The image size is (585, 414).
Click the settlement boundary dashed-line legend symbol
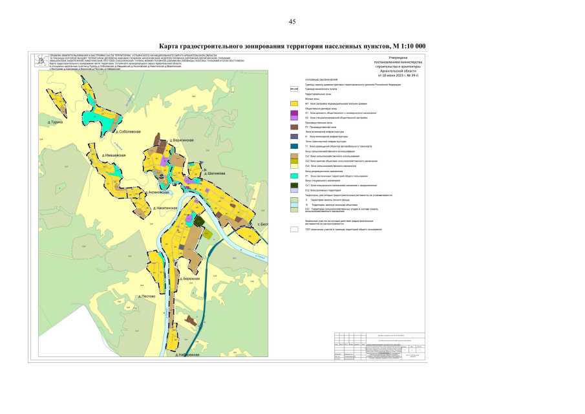294,89
